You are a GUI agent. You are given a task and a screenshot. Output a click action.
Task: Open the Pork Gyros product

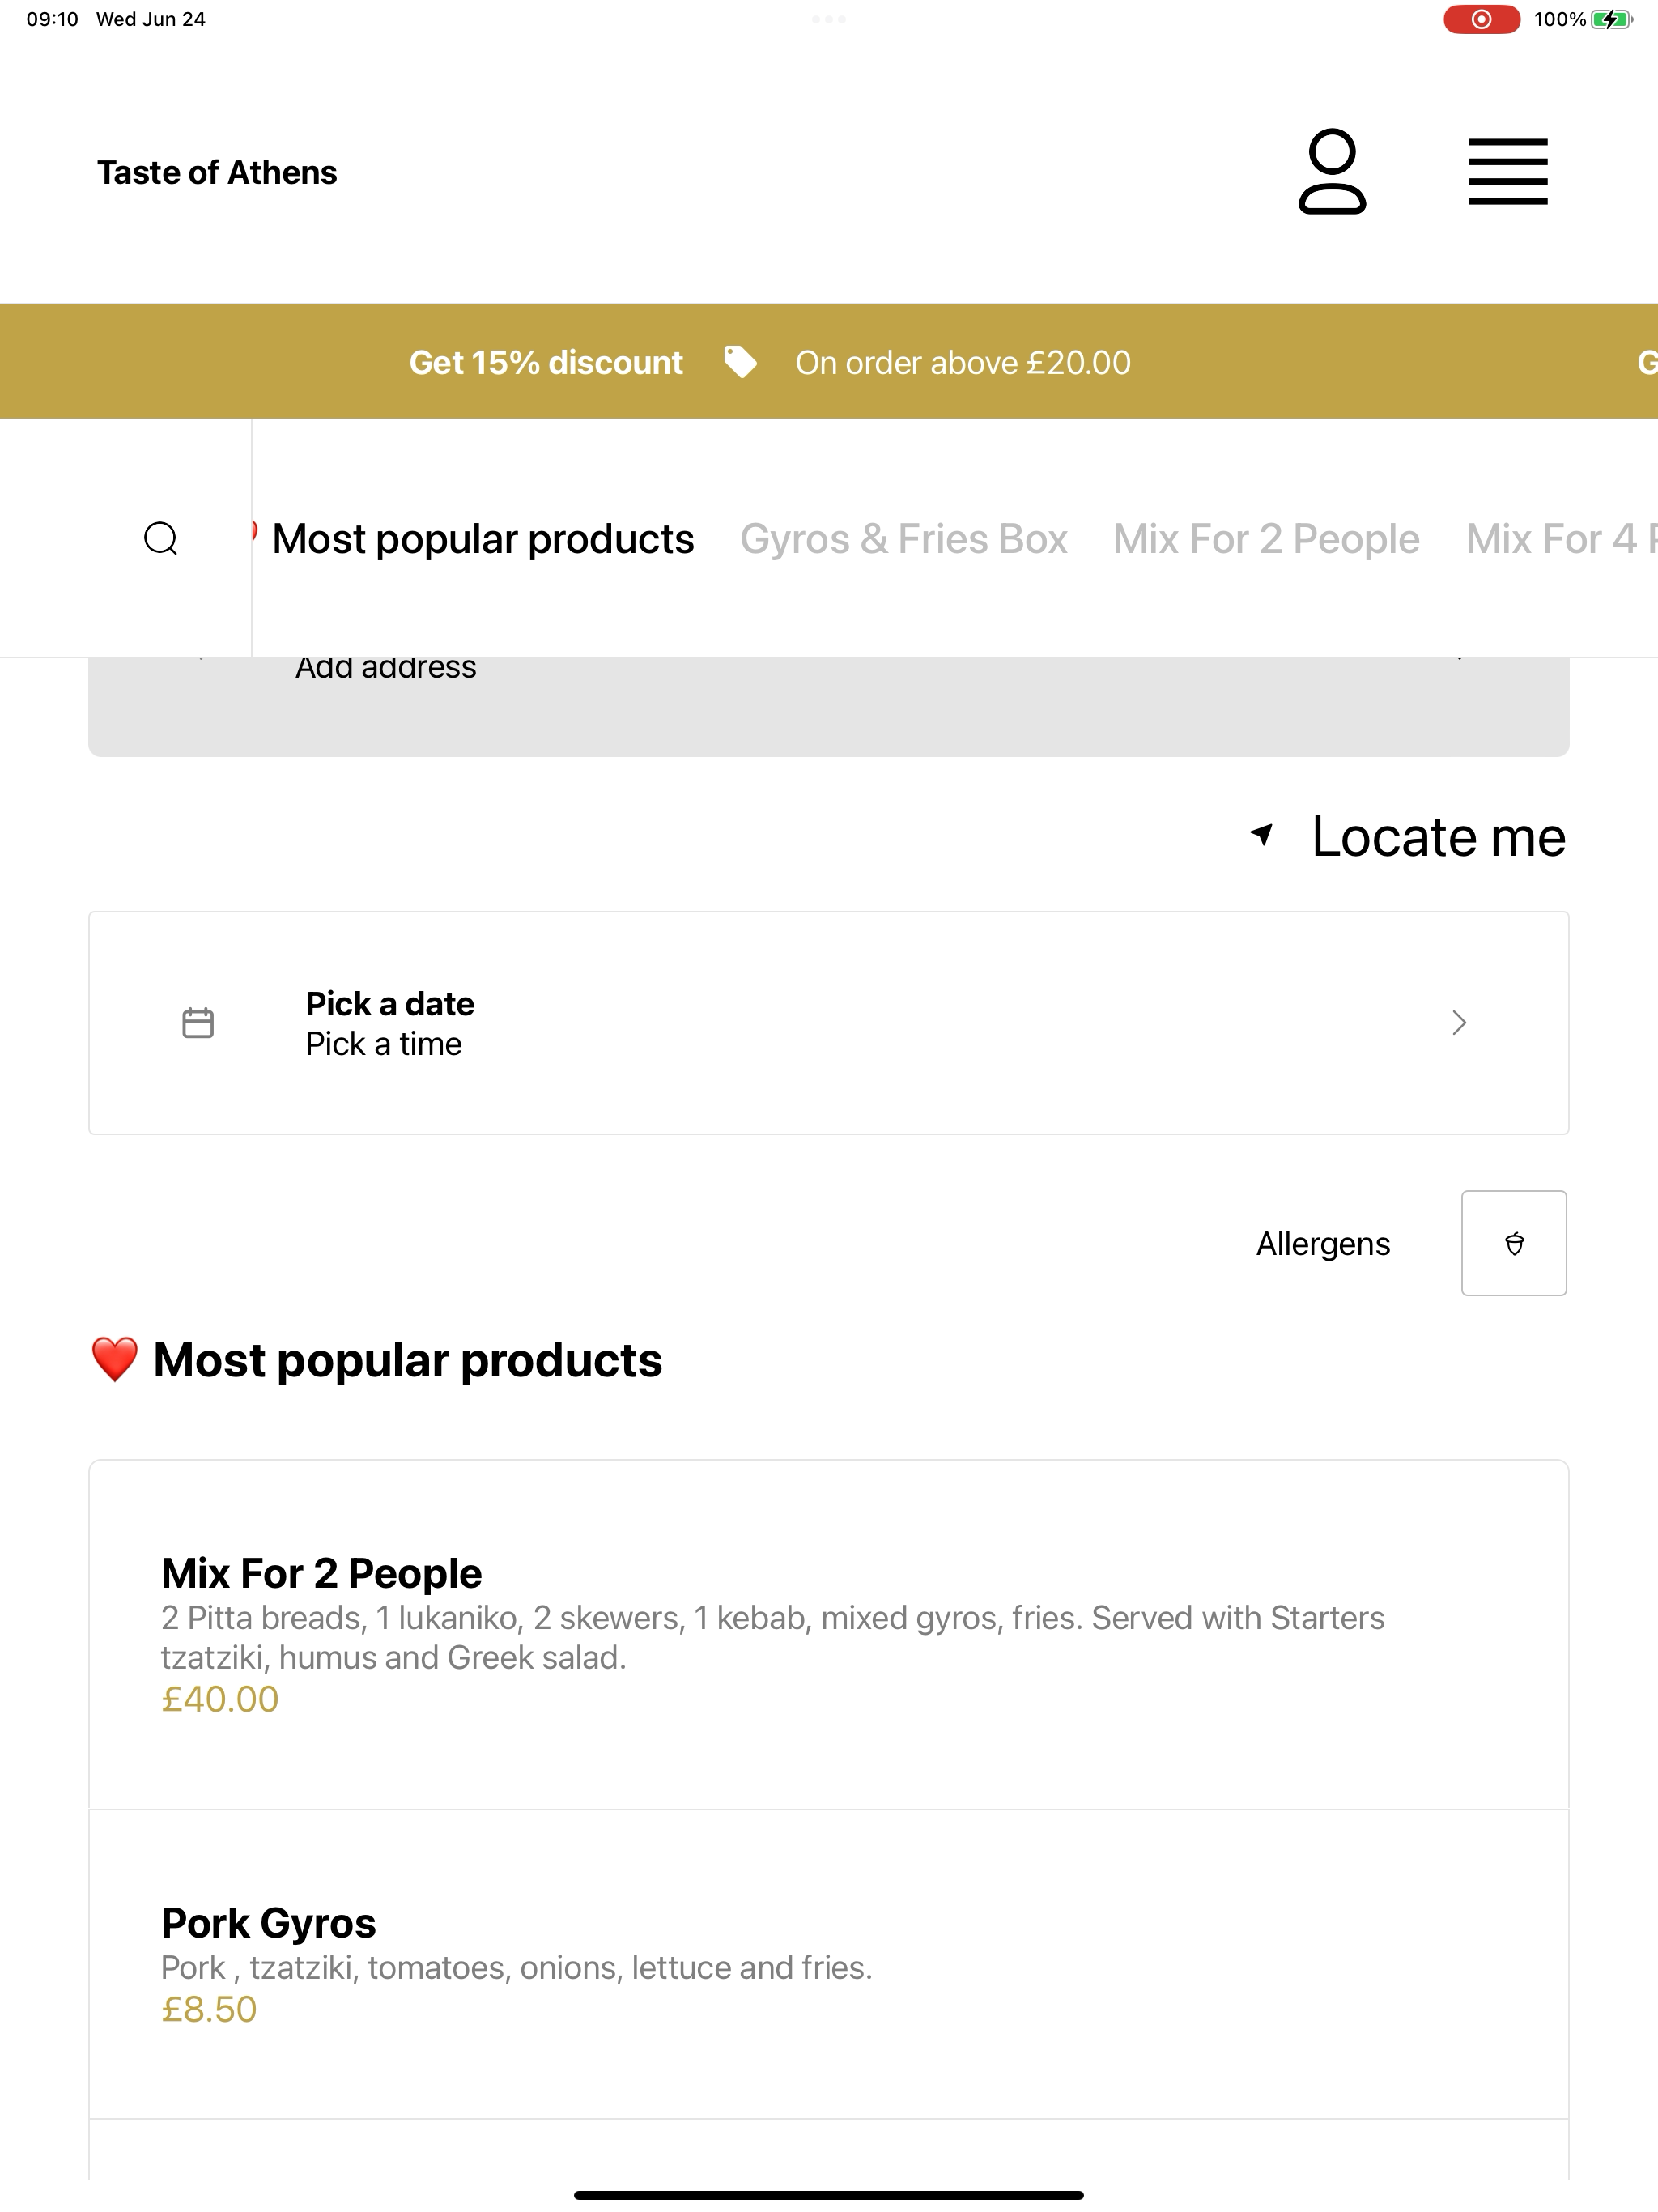[x=828, y=1964]
